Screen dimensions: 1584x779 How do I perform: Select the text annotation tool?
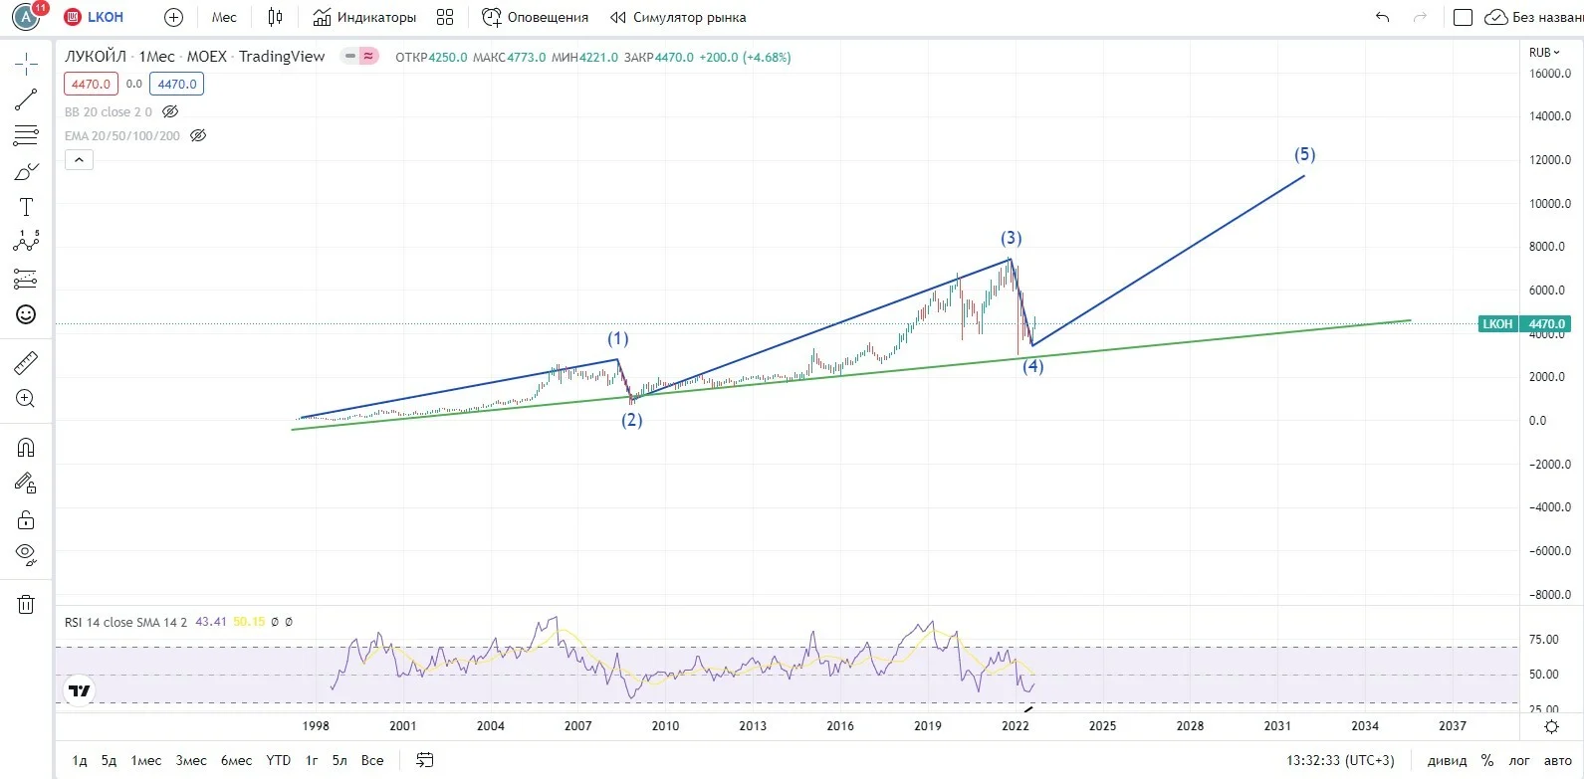pos(26,207)
